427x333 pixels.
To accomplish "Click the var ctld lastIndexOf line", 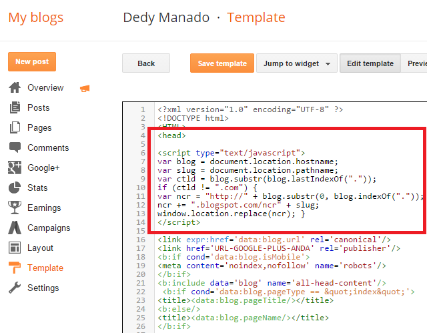I will point(267,179).
